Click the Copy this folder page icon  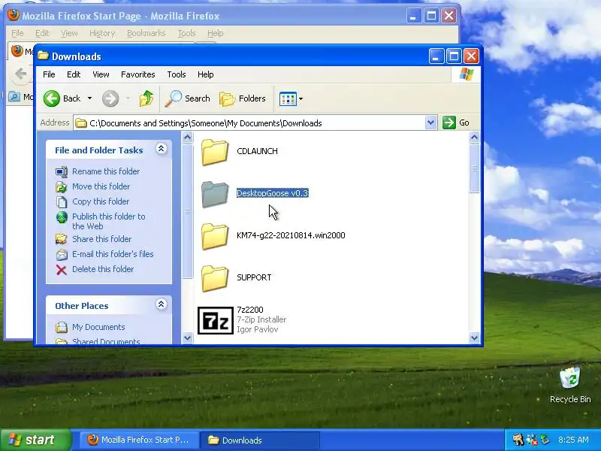pyautogui.click(x=62, y=201)
